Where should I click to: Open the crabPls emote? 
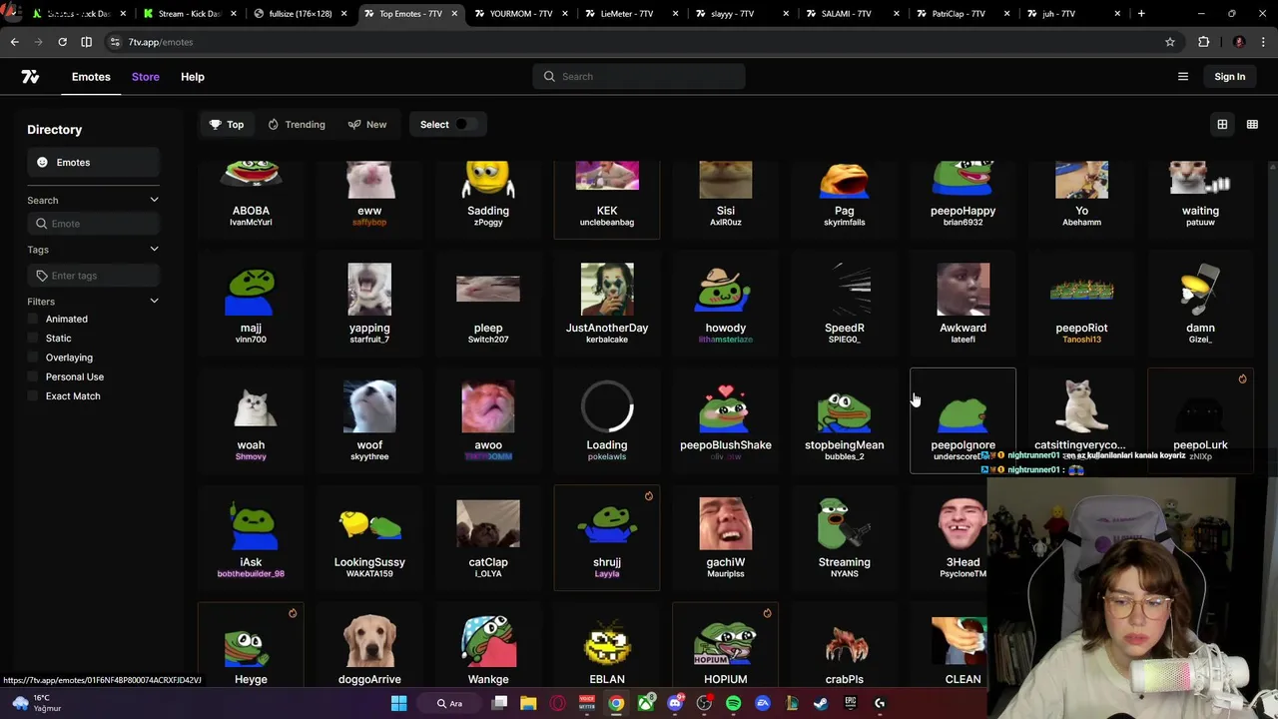(x=845, y=646)
